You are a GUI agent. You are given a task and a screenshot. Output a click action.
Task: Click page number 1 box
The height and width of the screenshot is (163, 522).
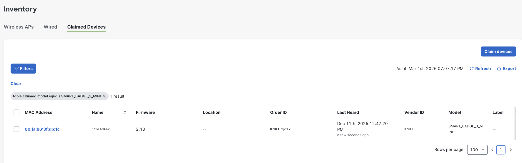(501, 150)
